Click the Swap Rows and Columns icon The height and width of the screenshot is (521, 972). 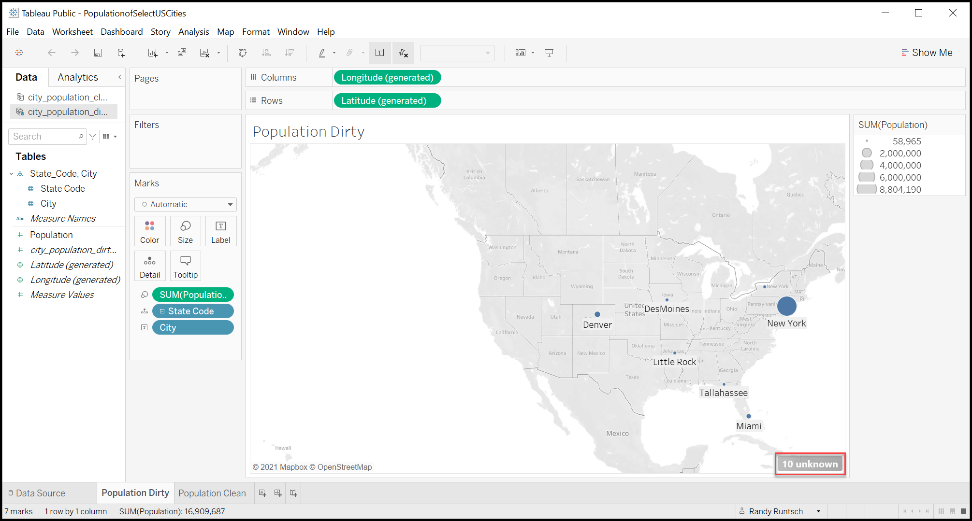[x=243, y=53]
